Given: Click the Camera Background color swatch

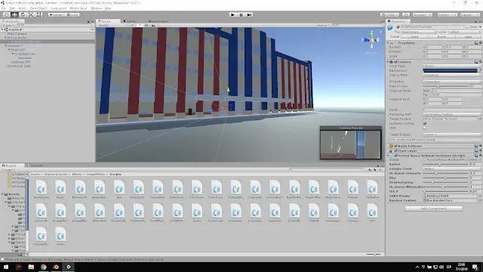Looking at the screenshot, I should [450, 70].
